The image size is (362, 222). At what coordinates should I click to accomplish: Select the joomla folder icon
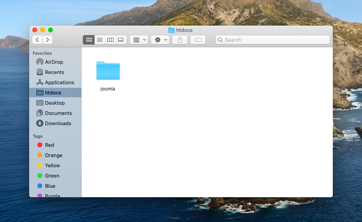click(108, 70)
